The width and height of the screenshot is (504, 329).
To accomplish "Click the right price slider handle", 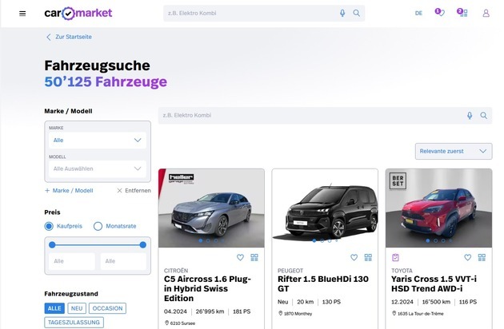I will pyautogui.click(x=143, y=244).
